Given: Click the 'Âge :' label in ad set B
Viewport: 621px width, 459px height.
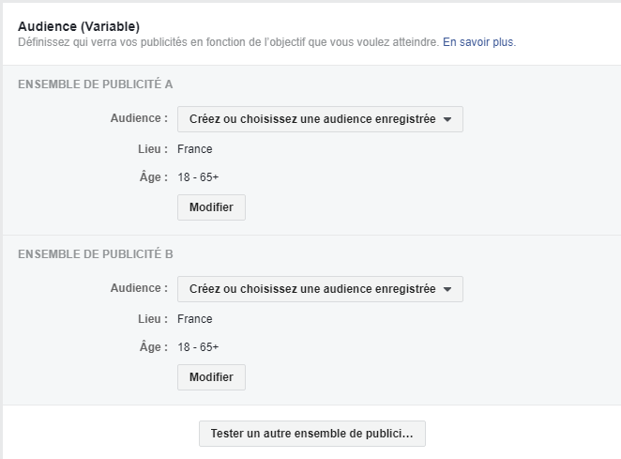Looking at the screenshot, I should [153, 347].
